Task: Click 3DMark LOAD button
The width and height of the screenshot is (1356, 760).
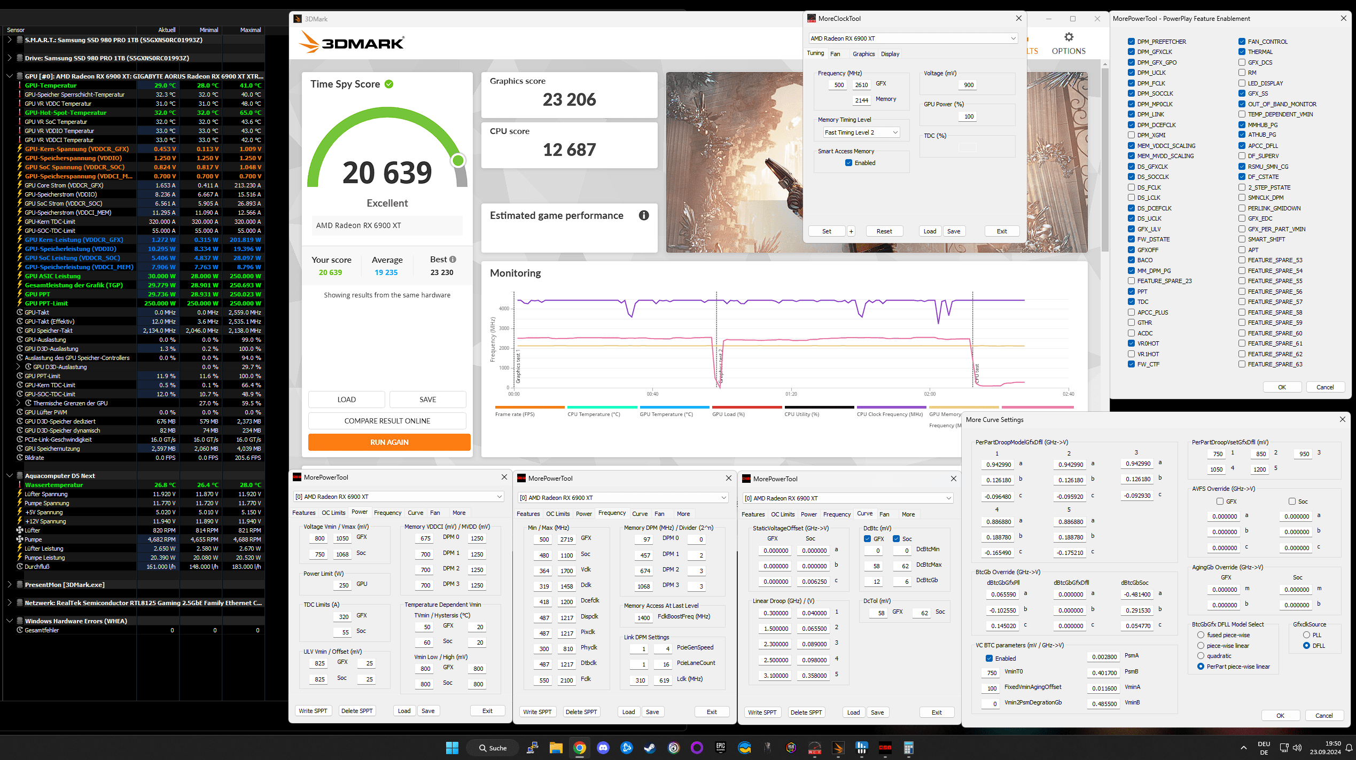Action: tap(347, 399)
